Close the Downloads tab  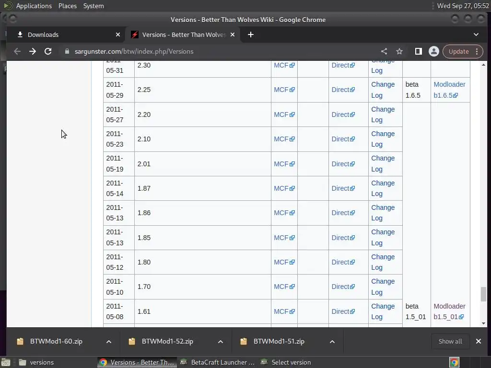tap(118, 34)
